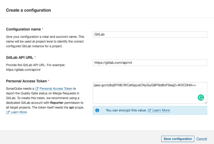Save the configuration
Viewport: 214px width, 144px height.
pyautogui.click(x=178, y=139)
